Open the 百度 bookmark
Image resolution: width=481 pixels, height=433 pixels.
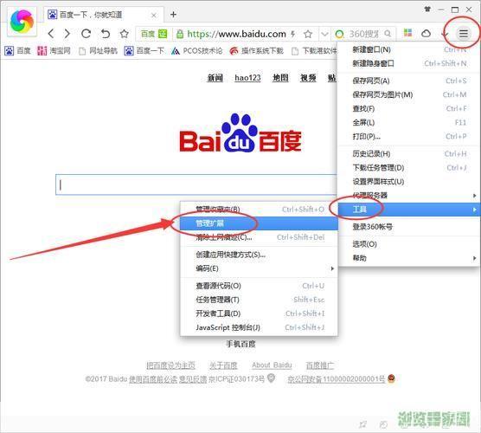18,51
